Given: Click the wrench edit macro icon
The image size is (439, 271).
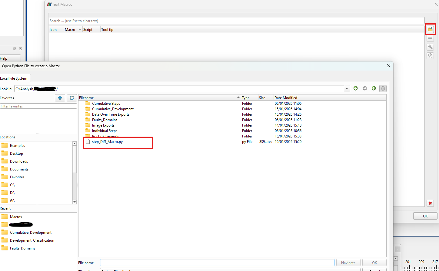Looking at the screenshot, I should (x=430, y=47).
